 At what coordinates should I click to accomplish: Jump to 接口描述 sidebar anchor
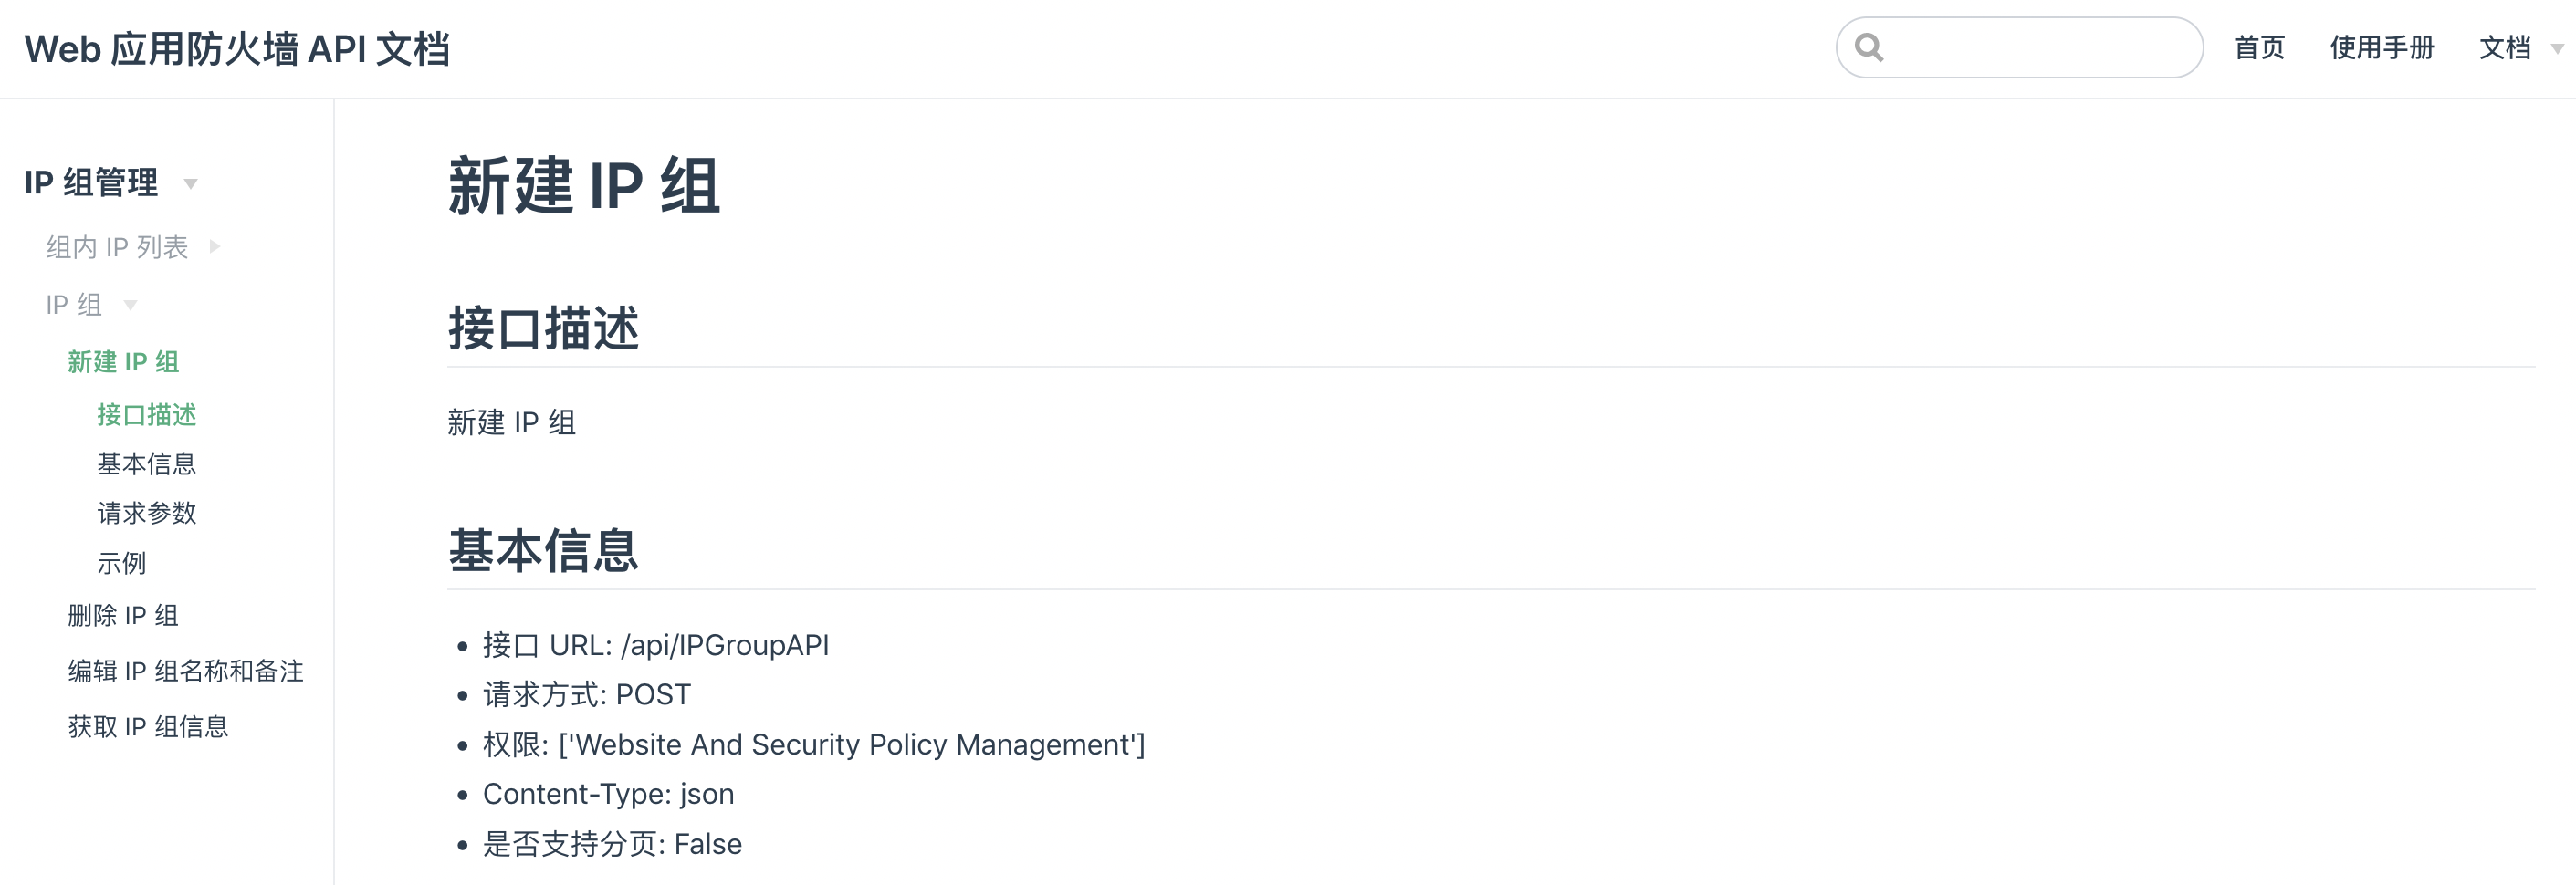[x=146, y=414]
